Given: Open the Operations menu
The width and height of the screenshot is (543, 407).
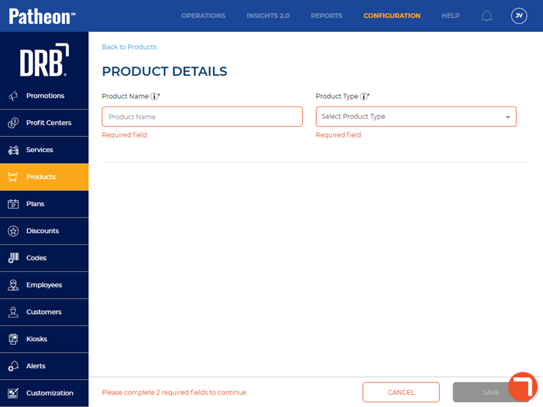Looking at the screenshot, I should coord(203,16).
